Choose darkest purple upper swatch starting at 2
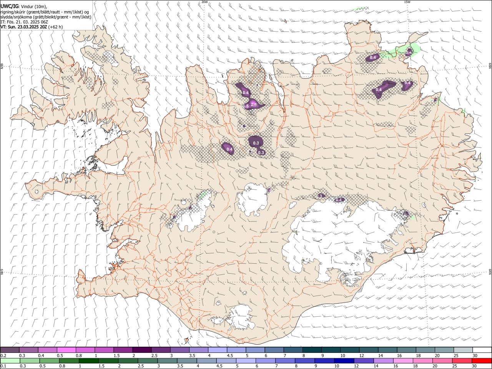 tap(142, 350)
